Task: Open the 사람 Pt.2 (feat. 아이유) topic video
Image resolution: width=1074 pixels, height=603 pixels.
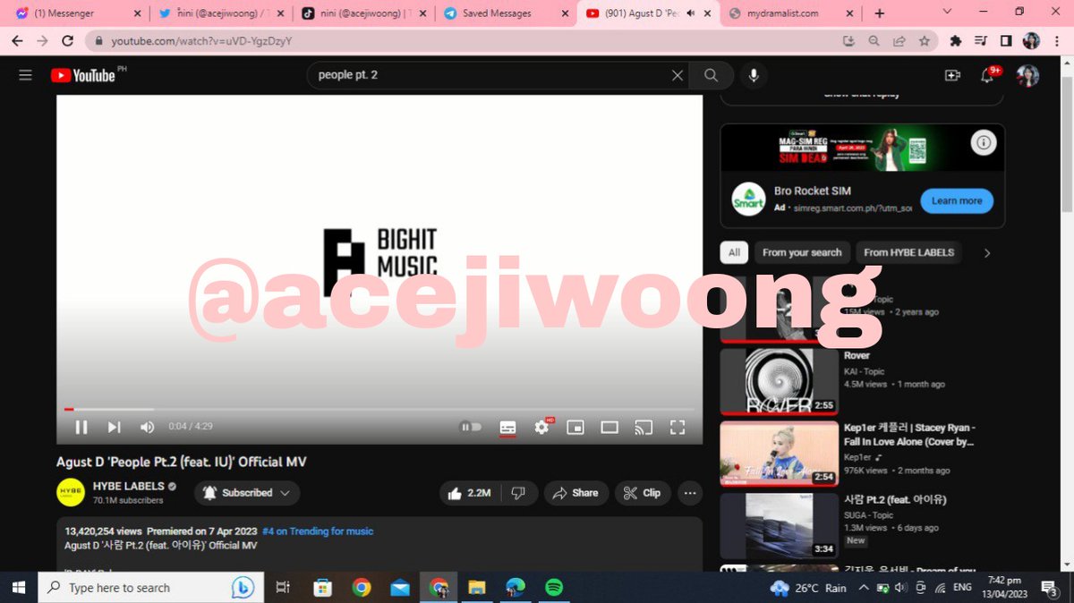Action: pos(779,526)
